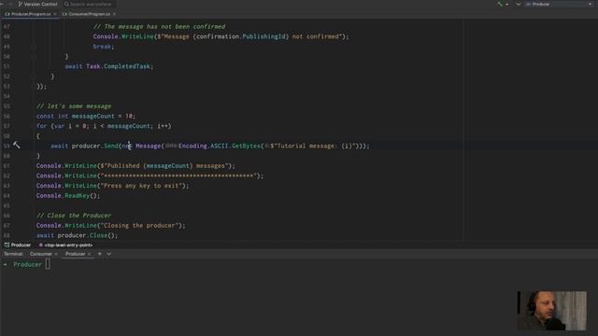Click 'Encoding.ASCII.GetBytes' on line 59
598x336 pixels.
(220, 146)
